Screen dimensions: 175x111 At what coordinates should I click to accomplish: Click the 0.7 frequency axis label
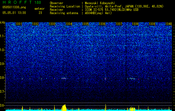tap(3, 92)
